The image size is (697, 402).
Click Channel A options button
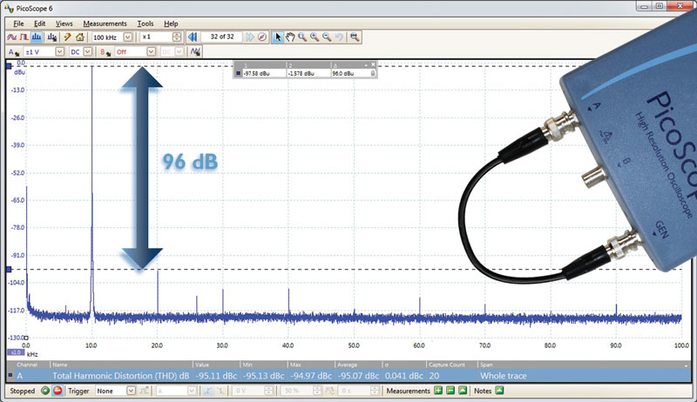coord(12,52)
